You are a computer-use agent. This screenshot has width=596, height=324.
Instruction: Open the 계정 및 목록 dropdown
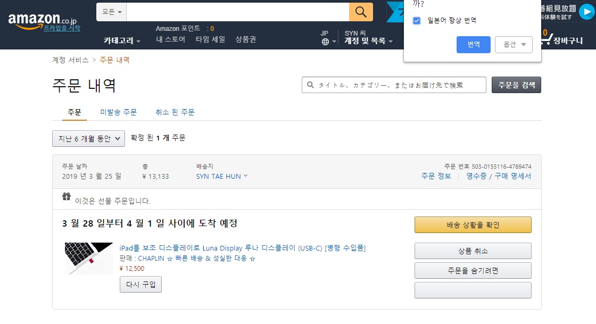point(368,40)
